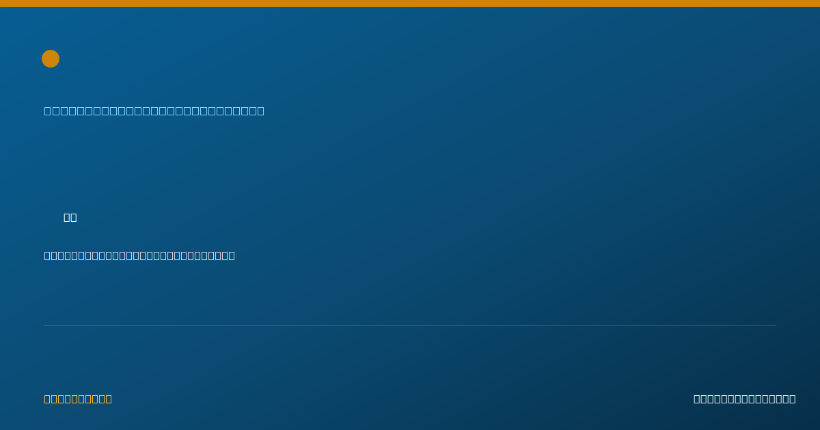
Task: Click the middle of the yellow footer text
Action: click(x=78, y=399)
